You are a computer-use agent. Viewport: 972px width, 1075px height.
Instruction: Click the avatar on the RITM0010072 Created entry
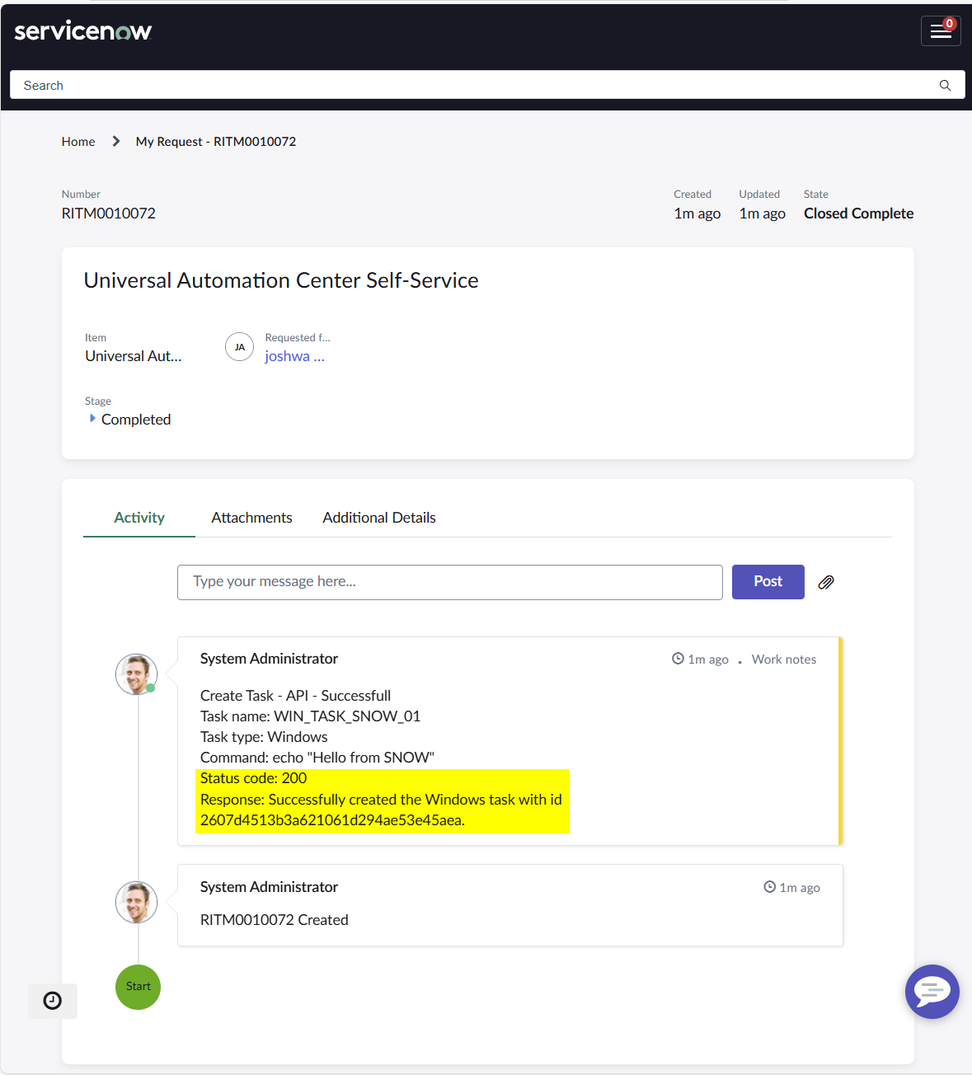(136, 902)
